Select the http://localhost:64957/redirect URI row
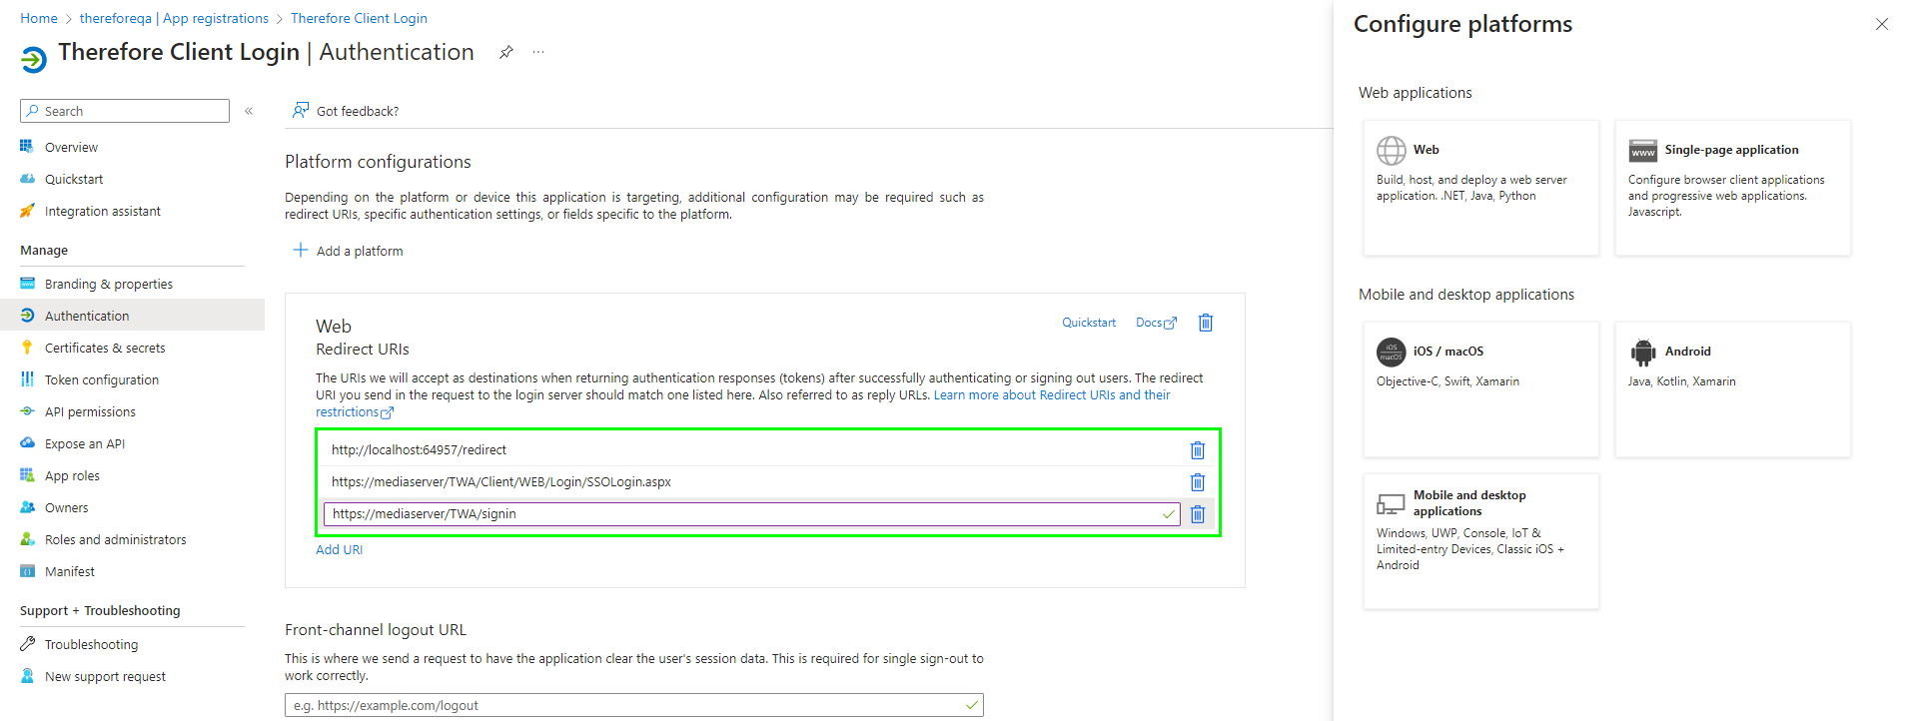 click(751, 450)
